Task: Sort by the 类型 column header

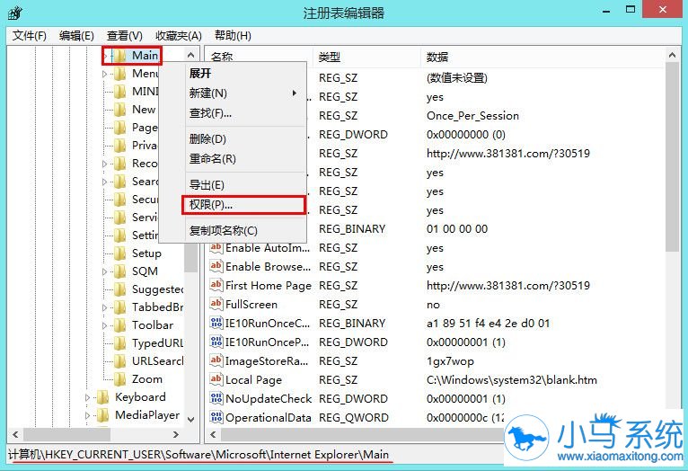Action: [x=366, y=57]
